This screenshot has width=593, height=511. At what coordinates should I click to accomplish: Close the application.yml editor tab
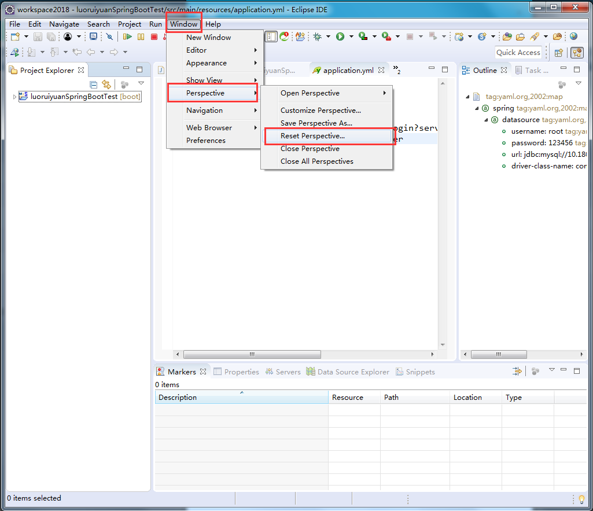pos(381,71)
